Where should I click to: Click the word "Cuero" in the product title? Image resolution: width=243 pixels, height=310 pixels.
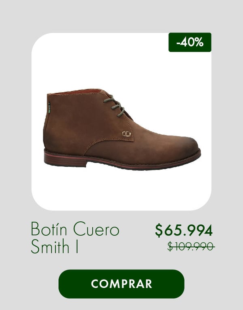[x=96, y=229]
